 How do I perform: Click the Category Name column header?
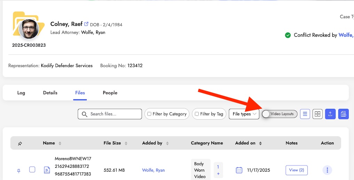point(207,143)
